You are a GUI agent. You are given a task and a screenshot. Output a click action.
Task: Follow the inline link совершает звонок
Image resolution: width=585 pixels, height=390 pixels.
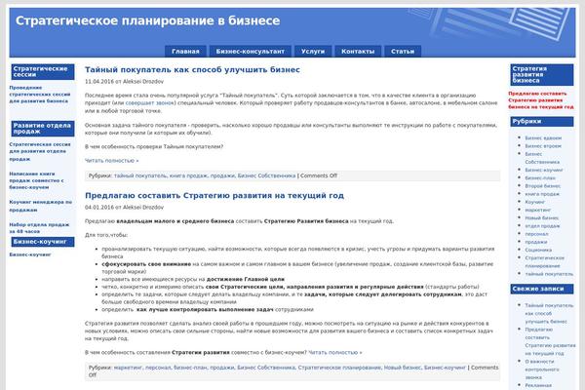(149, 102)
